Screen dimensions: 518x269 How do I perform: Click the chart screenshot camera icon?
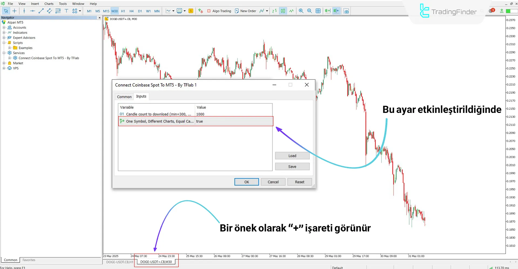[346, 11]
